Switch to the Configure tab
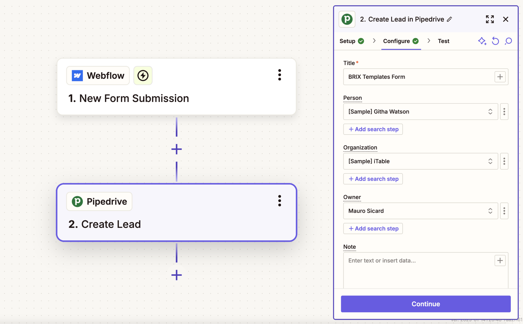523x324 pixels. coord(401,41)
